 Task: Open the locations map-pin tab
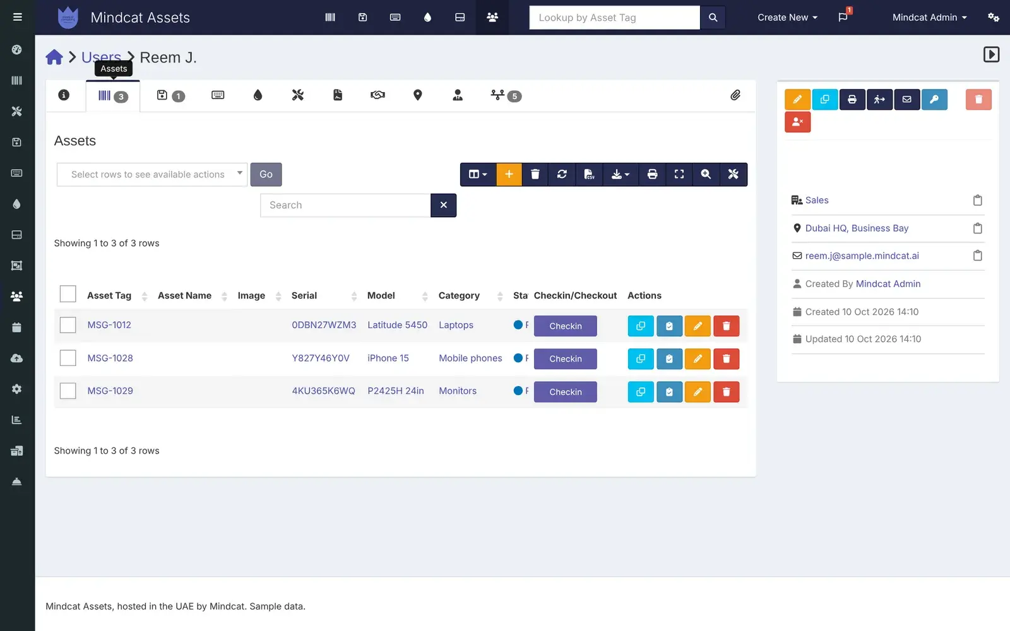pos(417,95)
